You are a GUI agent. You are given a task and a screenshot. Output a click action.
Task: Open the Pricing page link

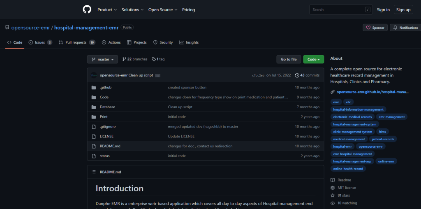point(188,10)
